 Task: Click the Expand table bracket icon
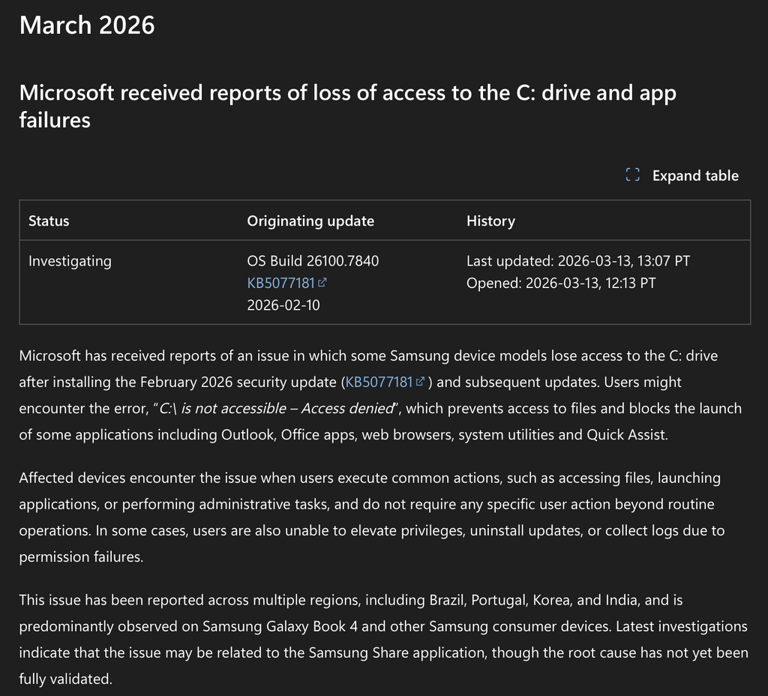[x=632, y=175]
